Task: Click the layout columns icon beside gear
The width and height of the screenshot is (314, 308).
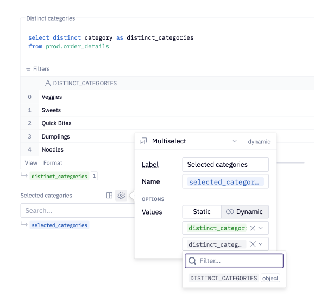Action: (x=109, y=195)
